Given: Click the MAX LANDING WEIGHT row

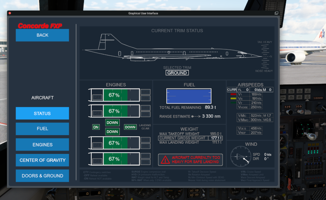Looking at the screenshot, I should point(190,142).
